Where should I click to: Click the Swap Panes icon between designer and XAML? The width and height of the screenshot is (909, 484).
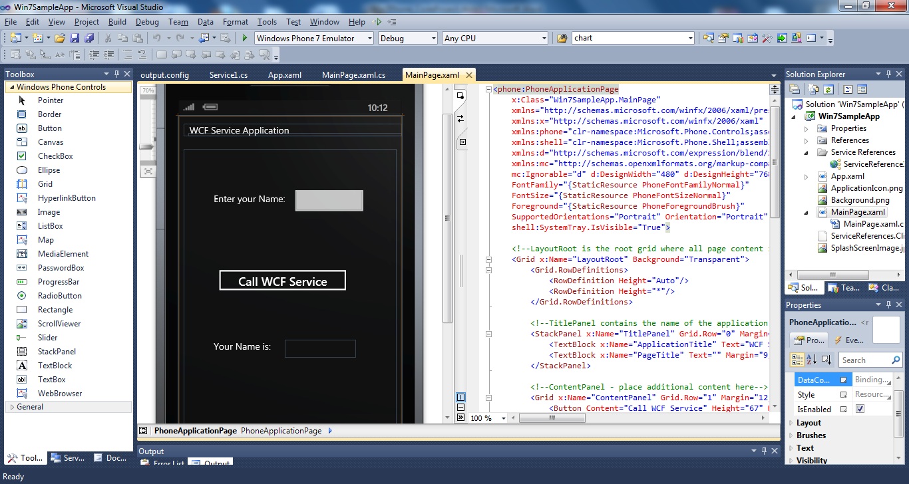(x=460, y=118)
